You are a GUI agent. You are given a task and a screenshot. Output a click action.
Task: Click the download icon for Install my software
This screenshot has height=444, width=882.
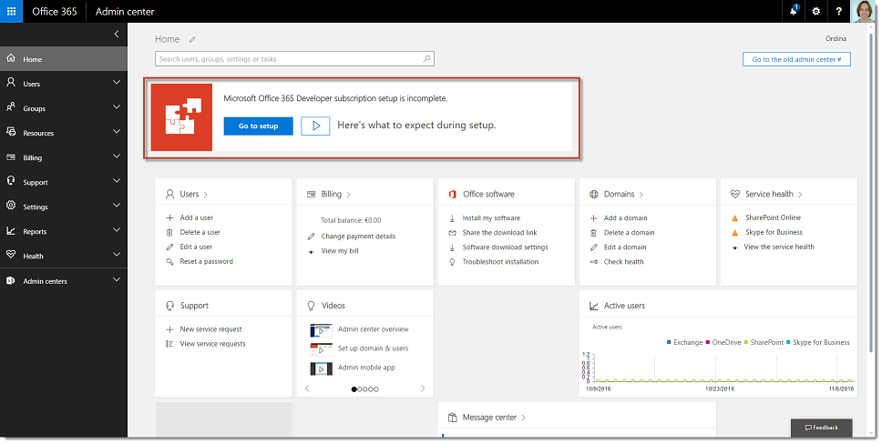click(x=452, y=218)
